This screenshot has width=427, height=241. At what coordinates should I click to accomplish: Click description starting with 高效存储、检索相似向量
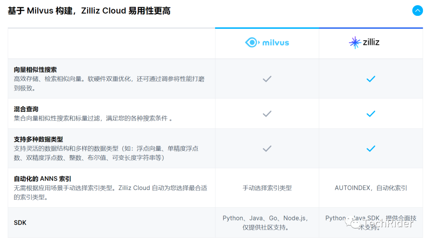pos(109,83)
